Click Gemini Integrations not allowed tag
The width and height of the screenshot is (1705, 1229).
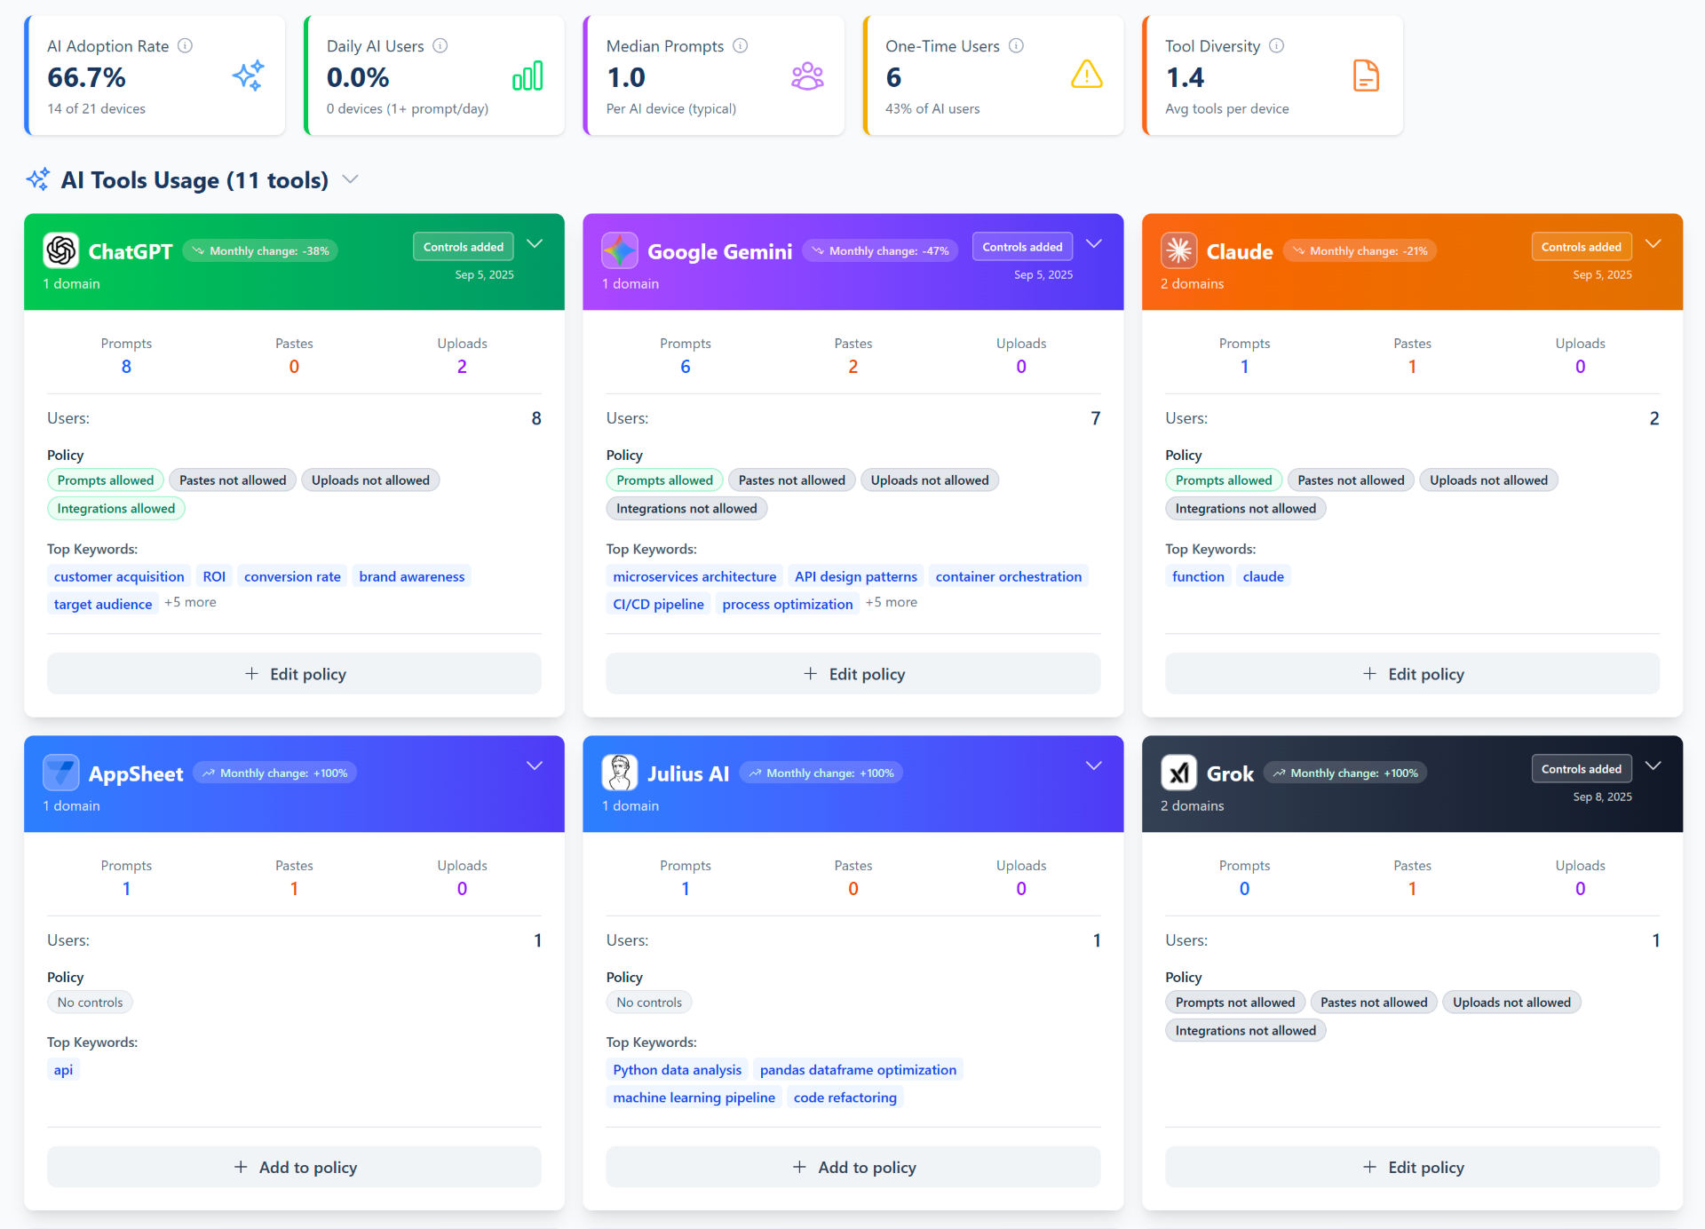(x=686, y=508)
